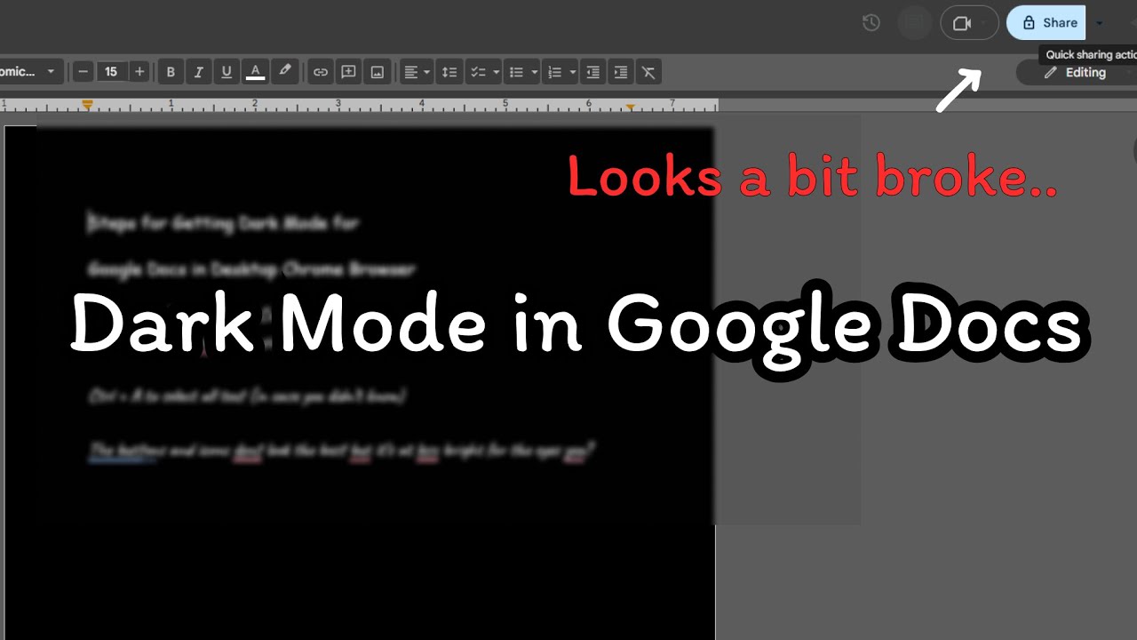This screenshot has width=1137, height=640.
Task: Open quick sharing actions dropdown arrow
Action: pos(1100,23)
